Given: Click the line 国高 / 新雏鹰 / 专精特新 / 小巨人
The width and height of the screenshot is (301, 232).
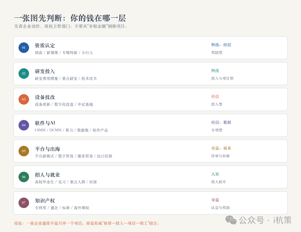Looking at the screenshot, I should [x=64, y=53].
